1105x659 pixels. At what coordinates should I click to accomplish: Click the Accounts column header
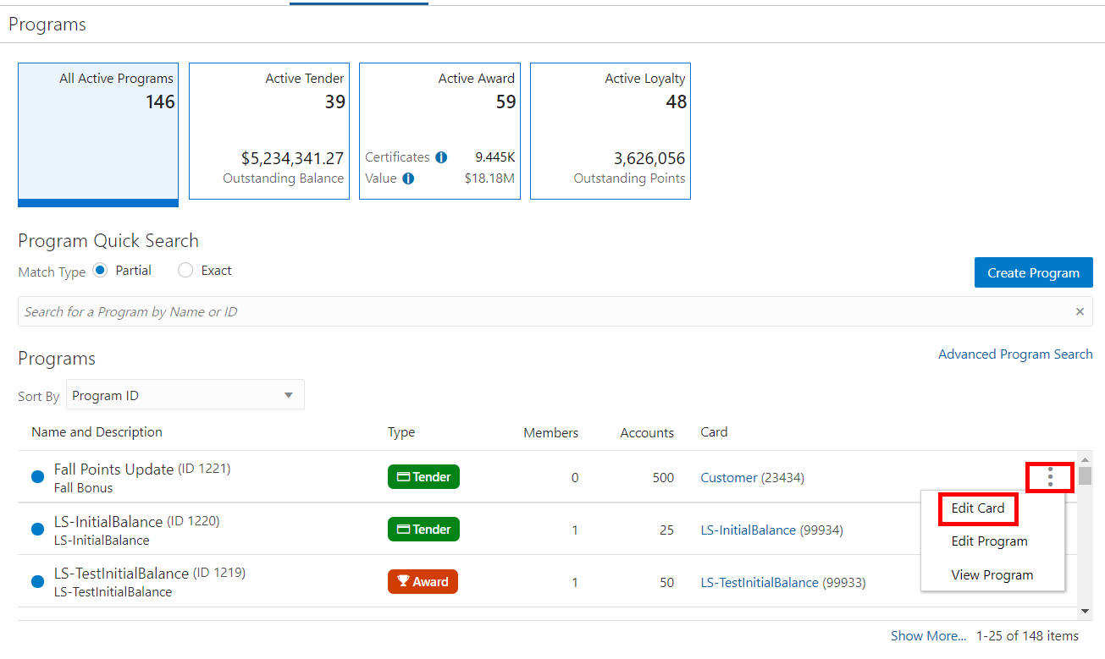click(x=647, y=432)
